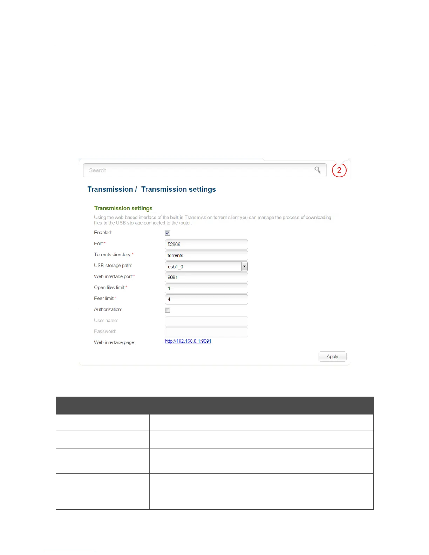Click the Password field
This screenshot has width=429, height=555.
coord(206,332)
